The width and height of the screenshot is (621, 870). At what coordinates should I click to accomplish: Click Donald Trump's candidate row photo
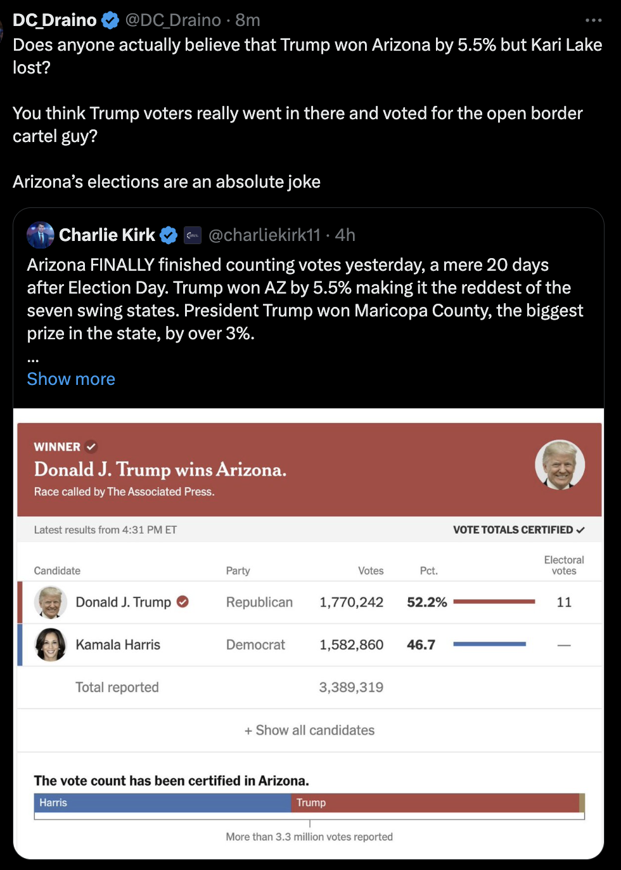click(x=51, y=602)
